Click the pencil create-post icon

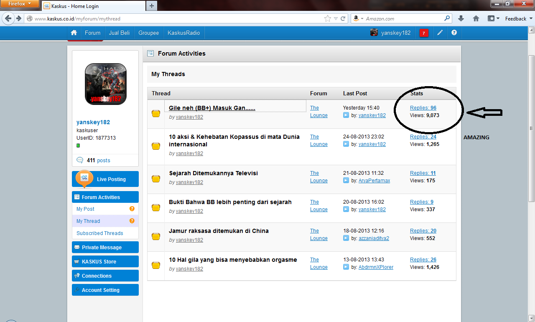(440, 33)
